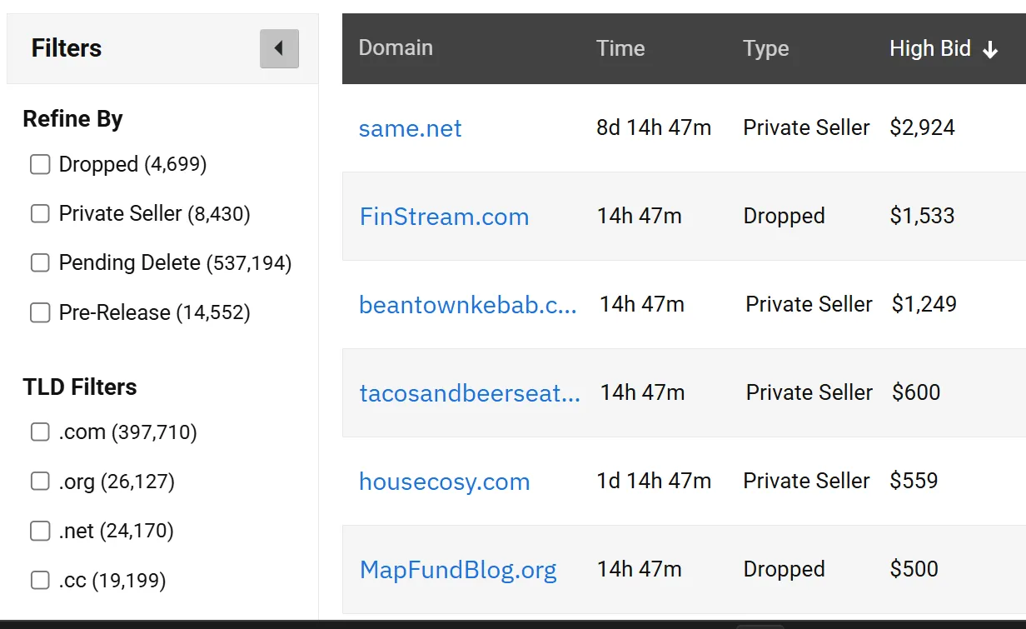
Task: Visit the beantownkebab domain link
Action: [x=467, y=305]
